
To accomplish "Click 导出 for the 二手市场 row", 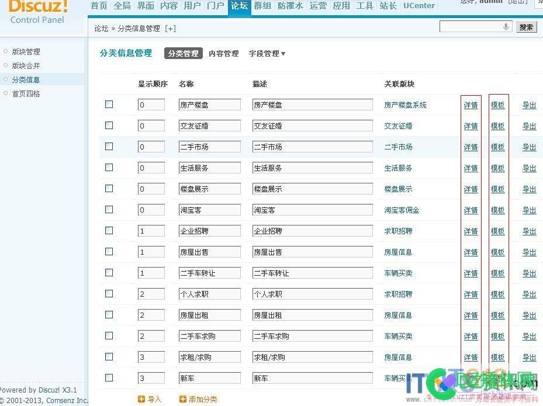I will pos(529,147).
